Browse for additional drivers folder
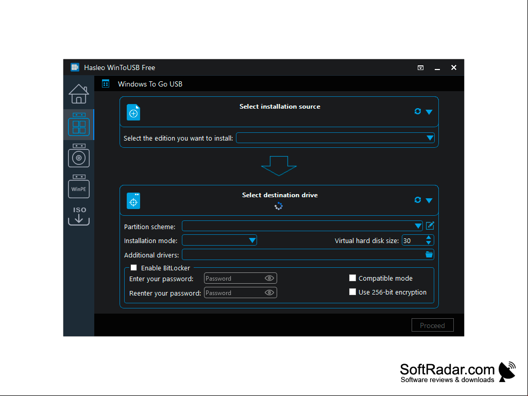 click(429, 254)
